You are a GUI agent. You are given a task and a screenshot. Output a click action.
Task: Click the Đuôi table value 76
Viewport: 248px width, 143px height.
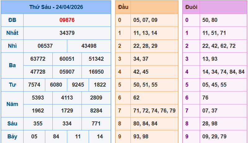pyautogui.click(x=206, y=98)
